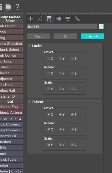Click the Quick Tools button
This screenshot has height=173, width=112.
(x=11, y=160)
